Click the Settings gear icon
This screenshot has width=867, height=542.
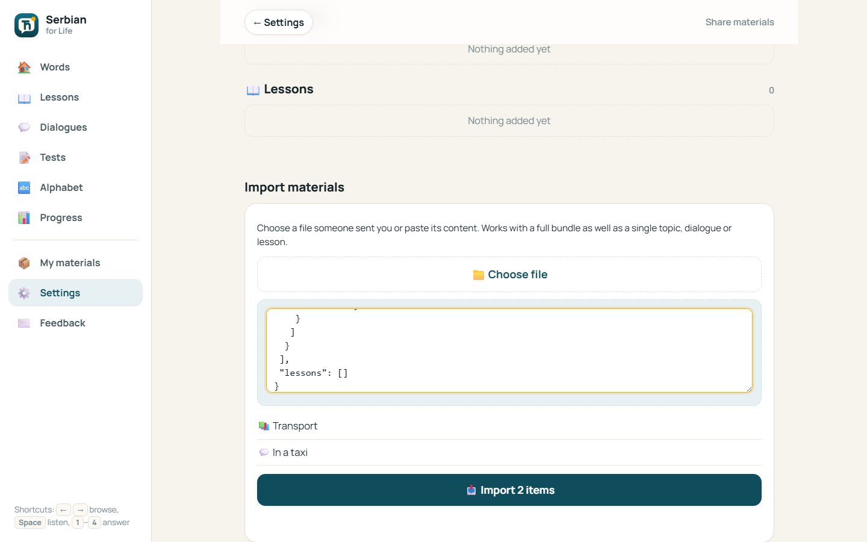click(24, 293)
